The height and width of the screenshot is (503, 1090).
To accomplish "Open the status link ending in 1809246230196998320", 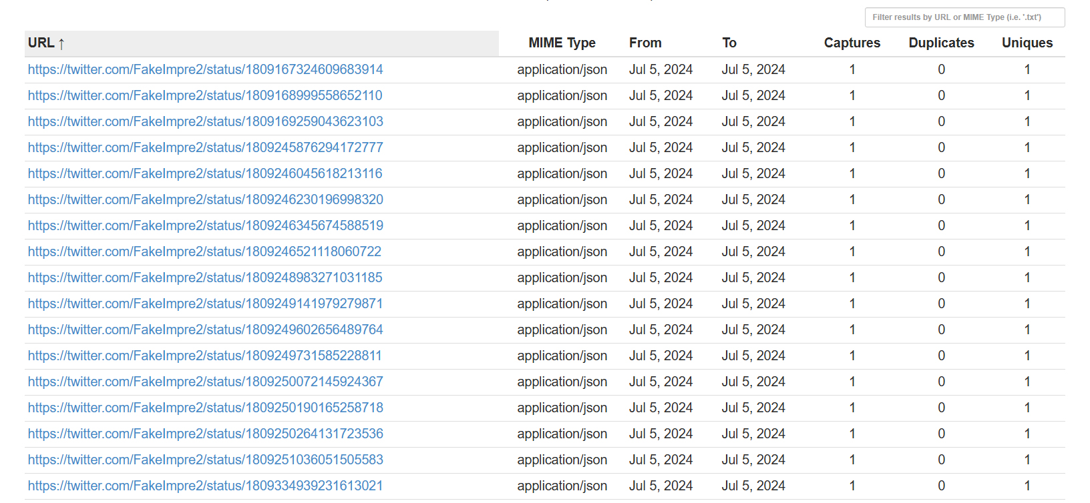I will 206,199.
